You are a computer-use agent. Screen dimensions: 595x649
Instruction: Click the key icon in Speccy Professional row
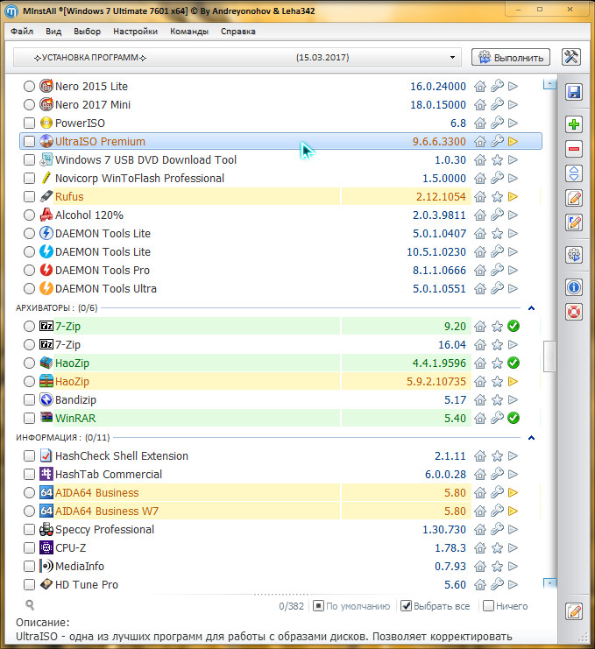click(497, 529)
